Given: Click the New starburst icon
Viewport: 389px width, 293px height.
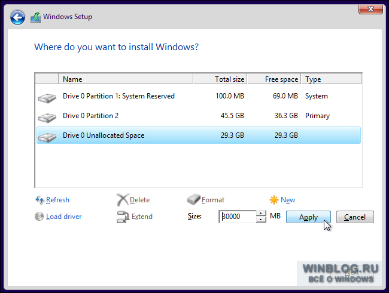Looking at the screenshot, I should point(274,200).
